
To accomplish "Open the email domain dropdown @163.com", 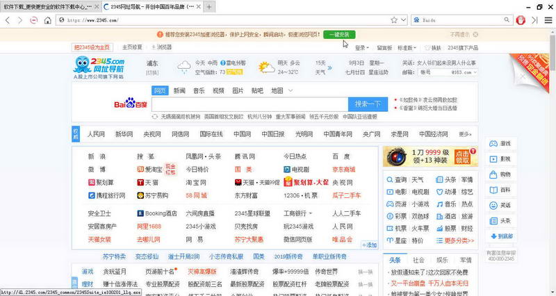I will 464,72.
